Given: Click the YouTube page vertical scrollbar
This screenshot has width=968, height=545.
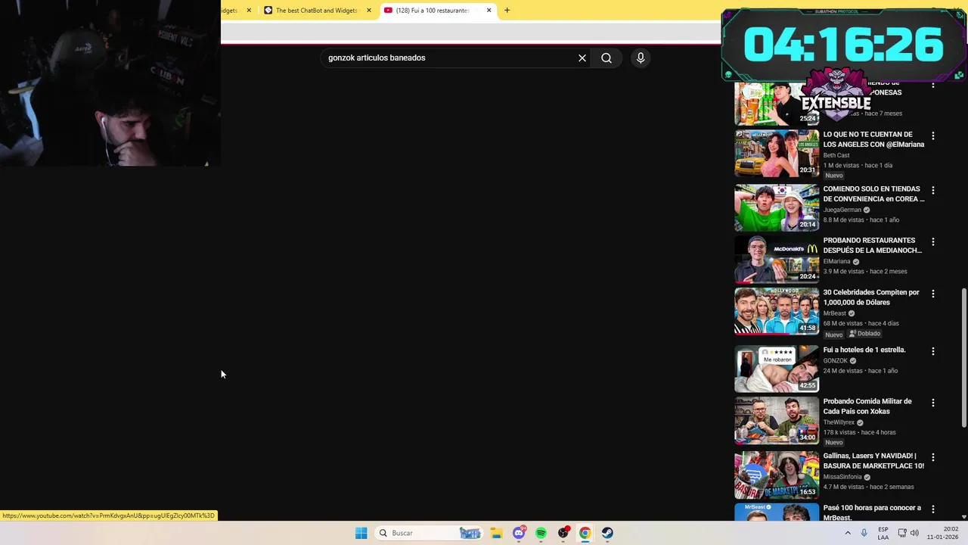Looking at the screenshot, I should point(963,357).
